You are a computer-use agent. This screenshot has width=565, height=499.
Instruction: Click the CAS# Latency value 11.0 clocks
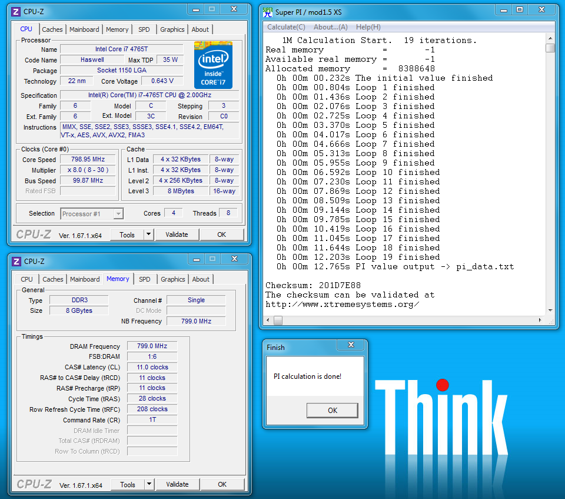coord(152,367)
